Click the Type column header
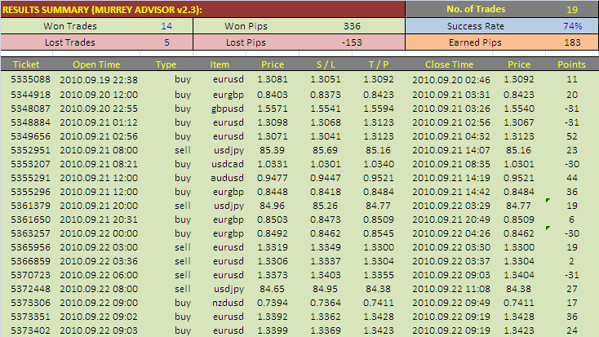The height and width of the screenshot is (337, 599). tap(166, 64)
